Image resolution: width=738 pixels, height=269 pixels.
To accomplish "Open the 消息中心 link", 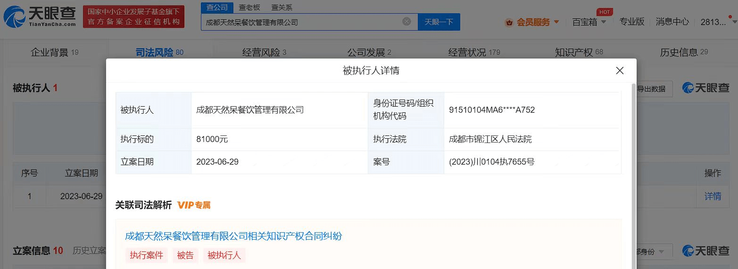I will click(672, 22).
